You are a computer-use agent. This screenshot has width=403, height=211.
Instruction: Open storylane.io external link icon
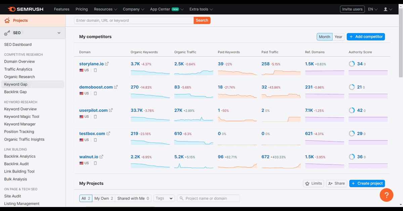tap(107, 64)
